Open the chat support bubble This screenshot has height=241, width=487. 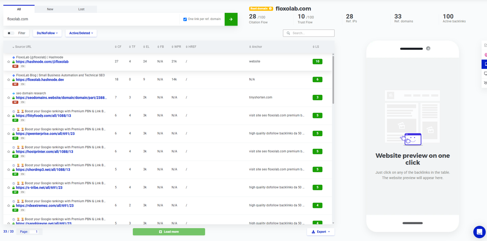(x=480, y=232)
